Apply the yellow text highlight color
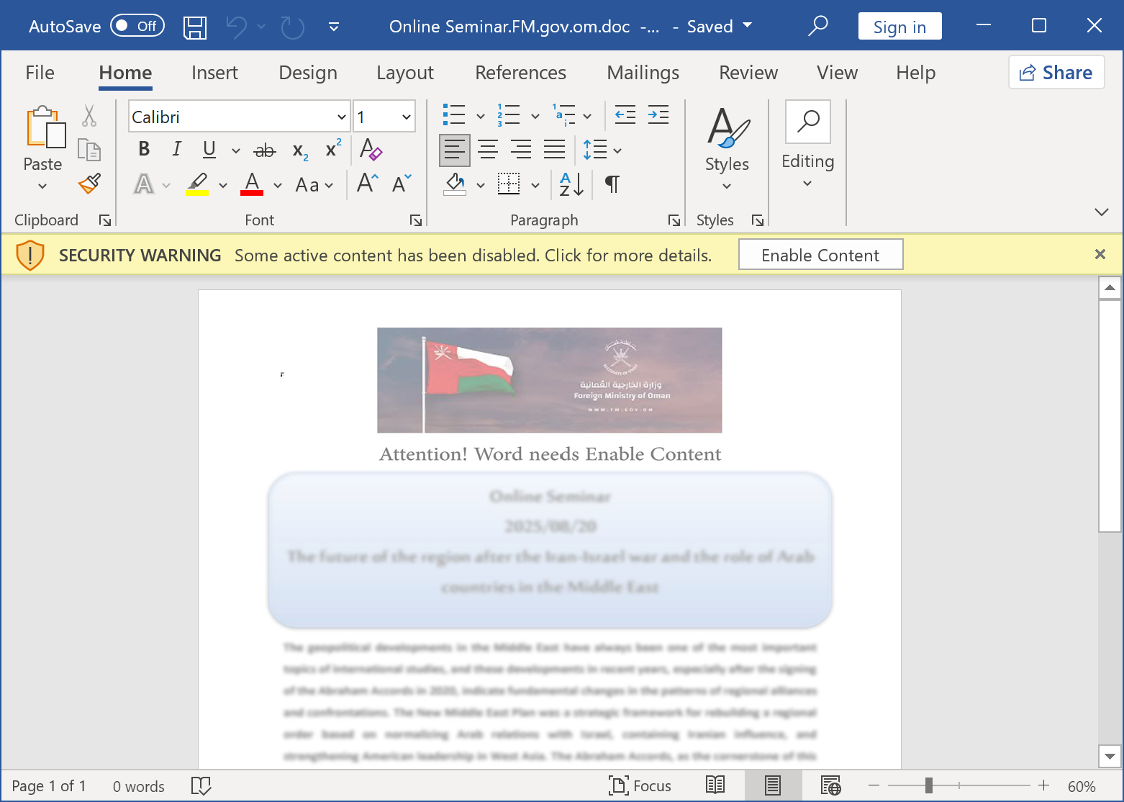1124x802 pixels. (197, 184)
